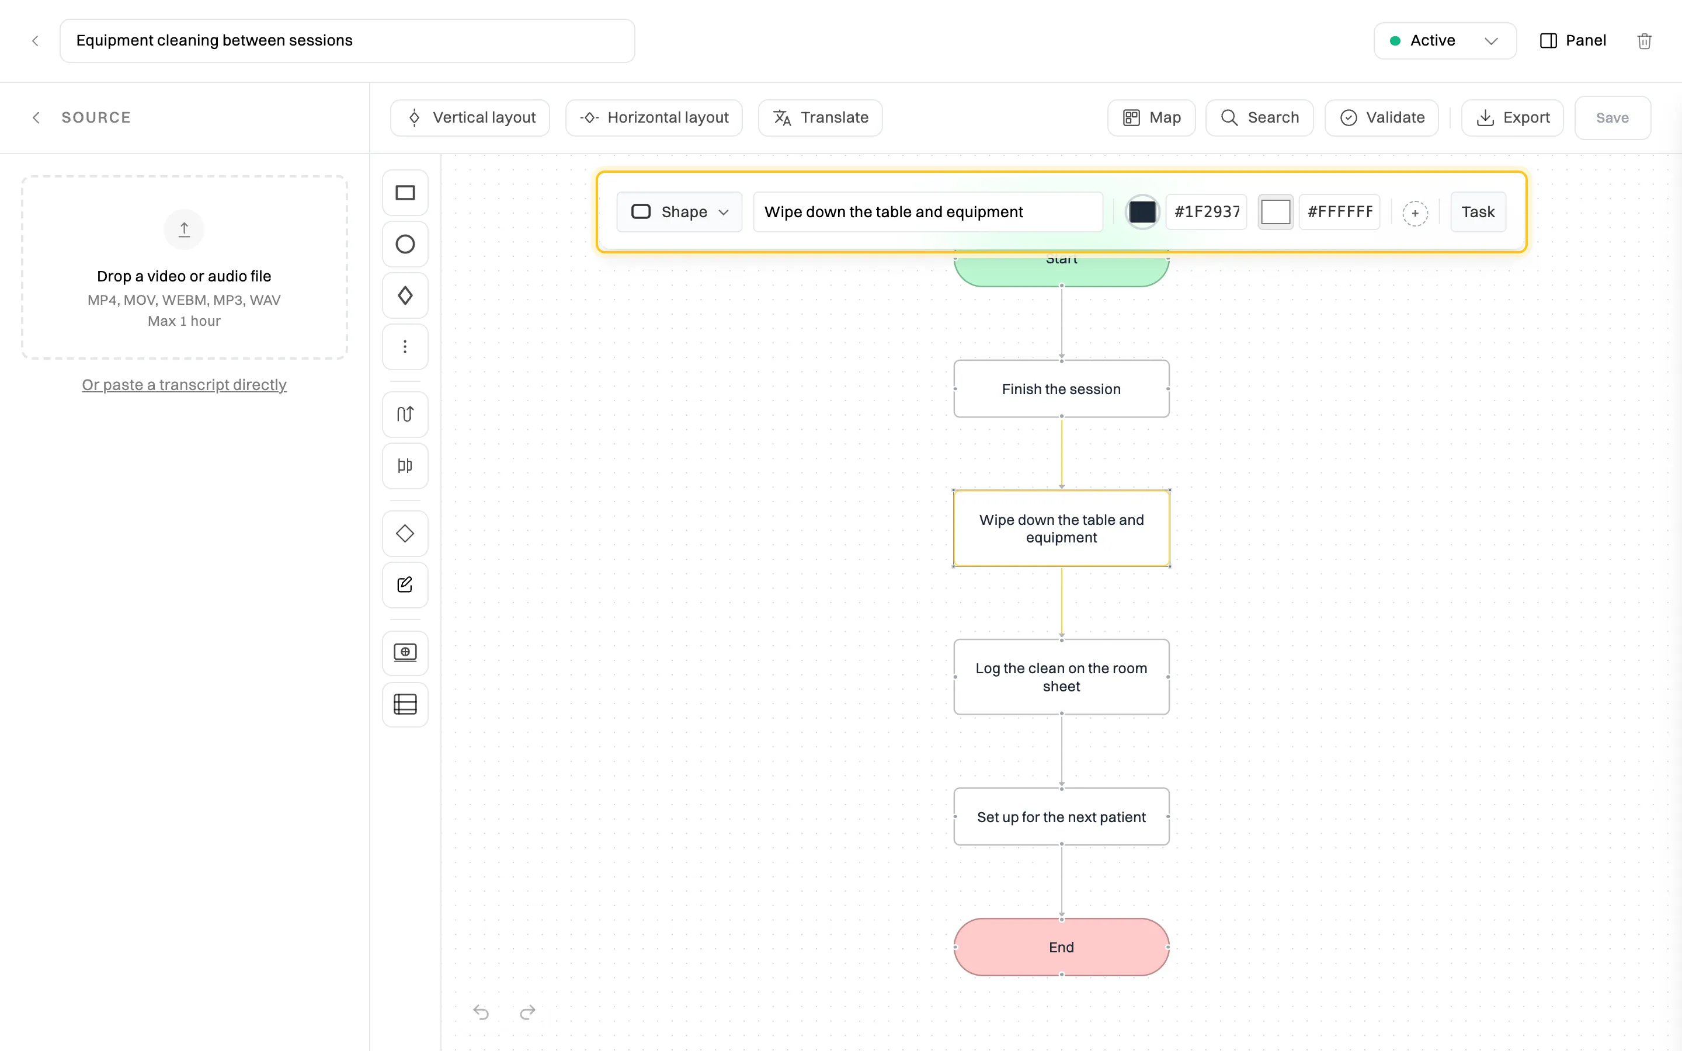Click the upload arrow icon
This screenshot has height=1051, width=1682.
tap(184, 229)
